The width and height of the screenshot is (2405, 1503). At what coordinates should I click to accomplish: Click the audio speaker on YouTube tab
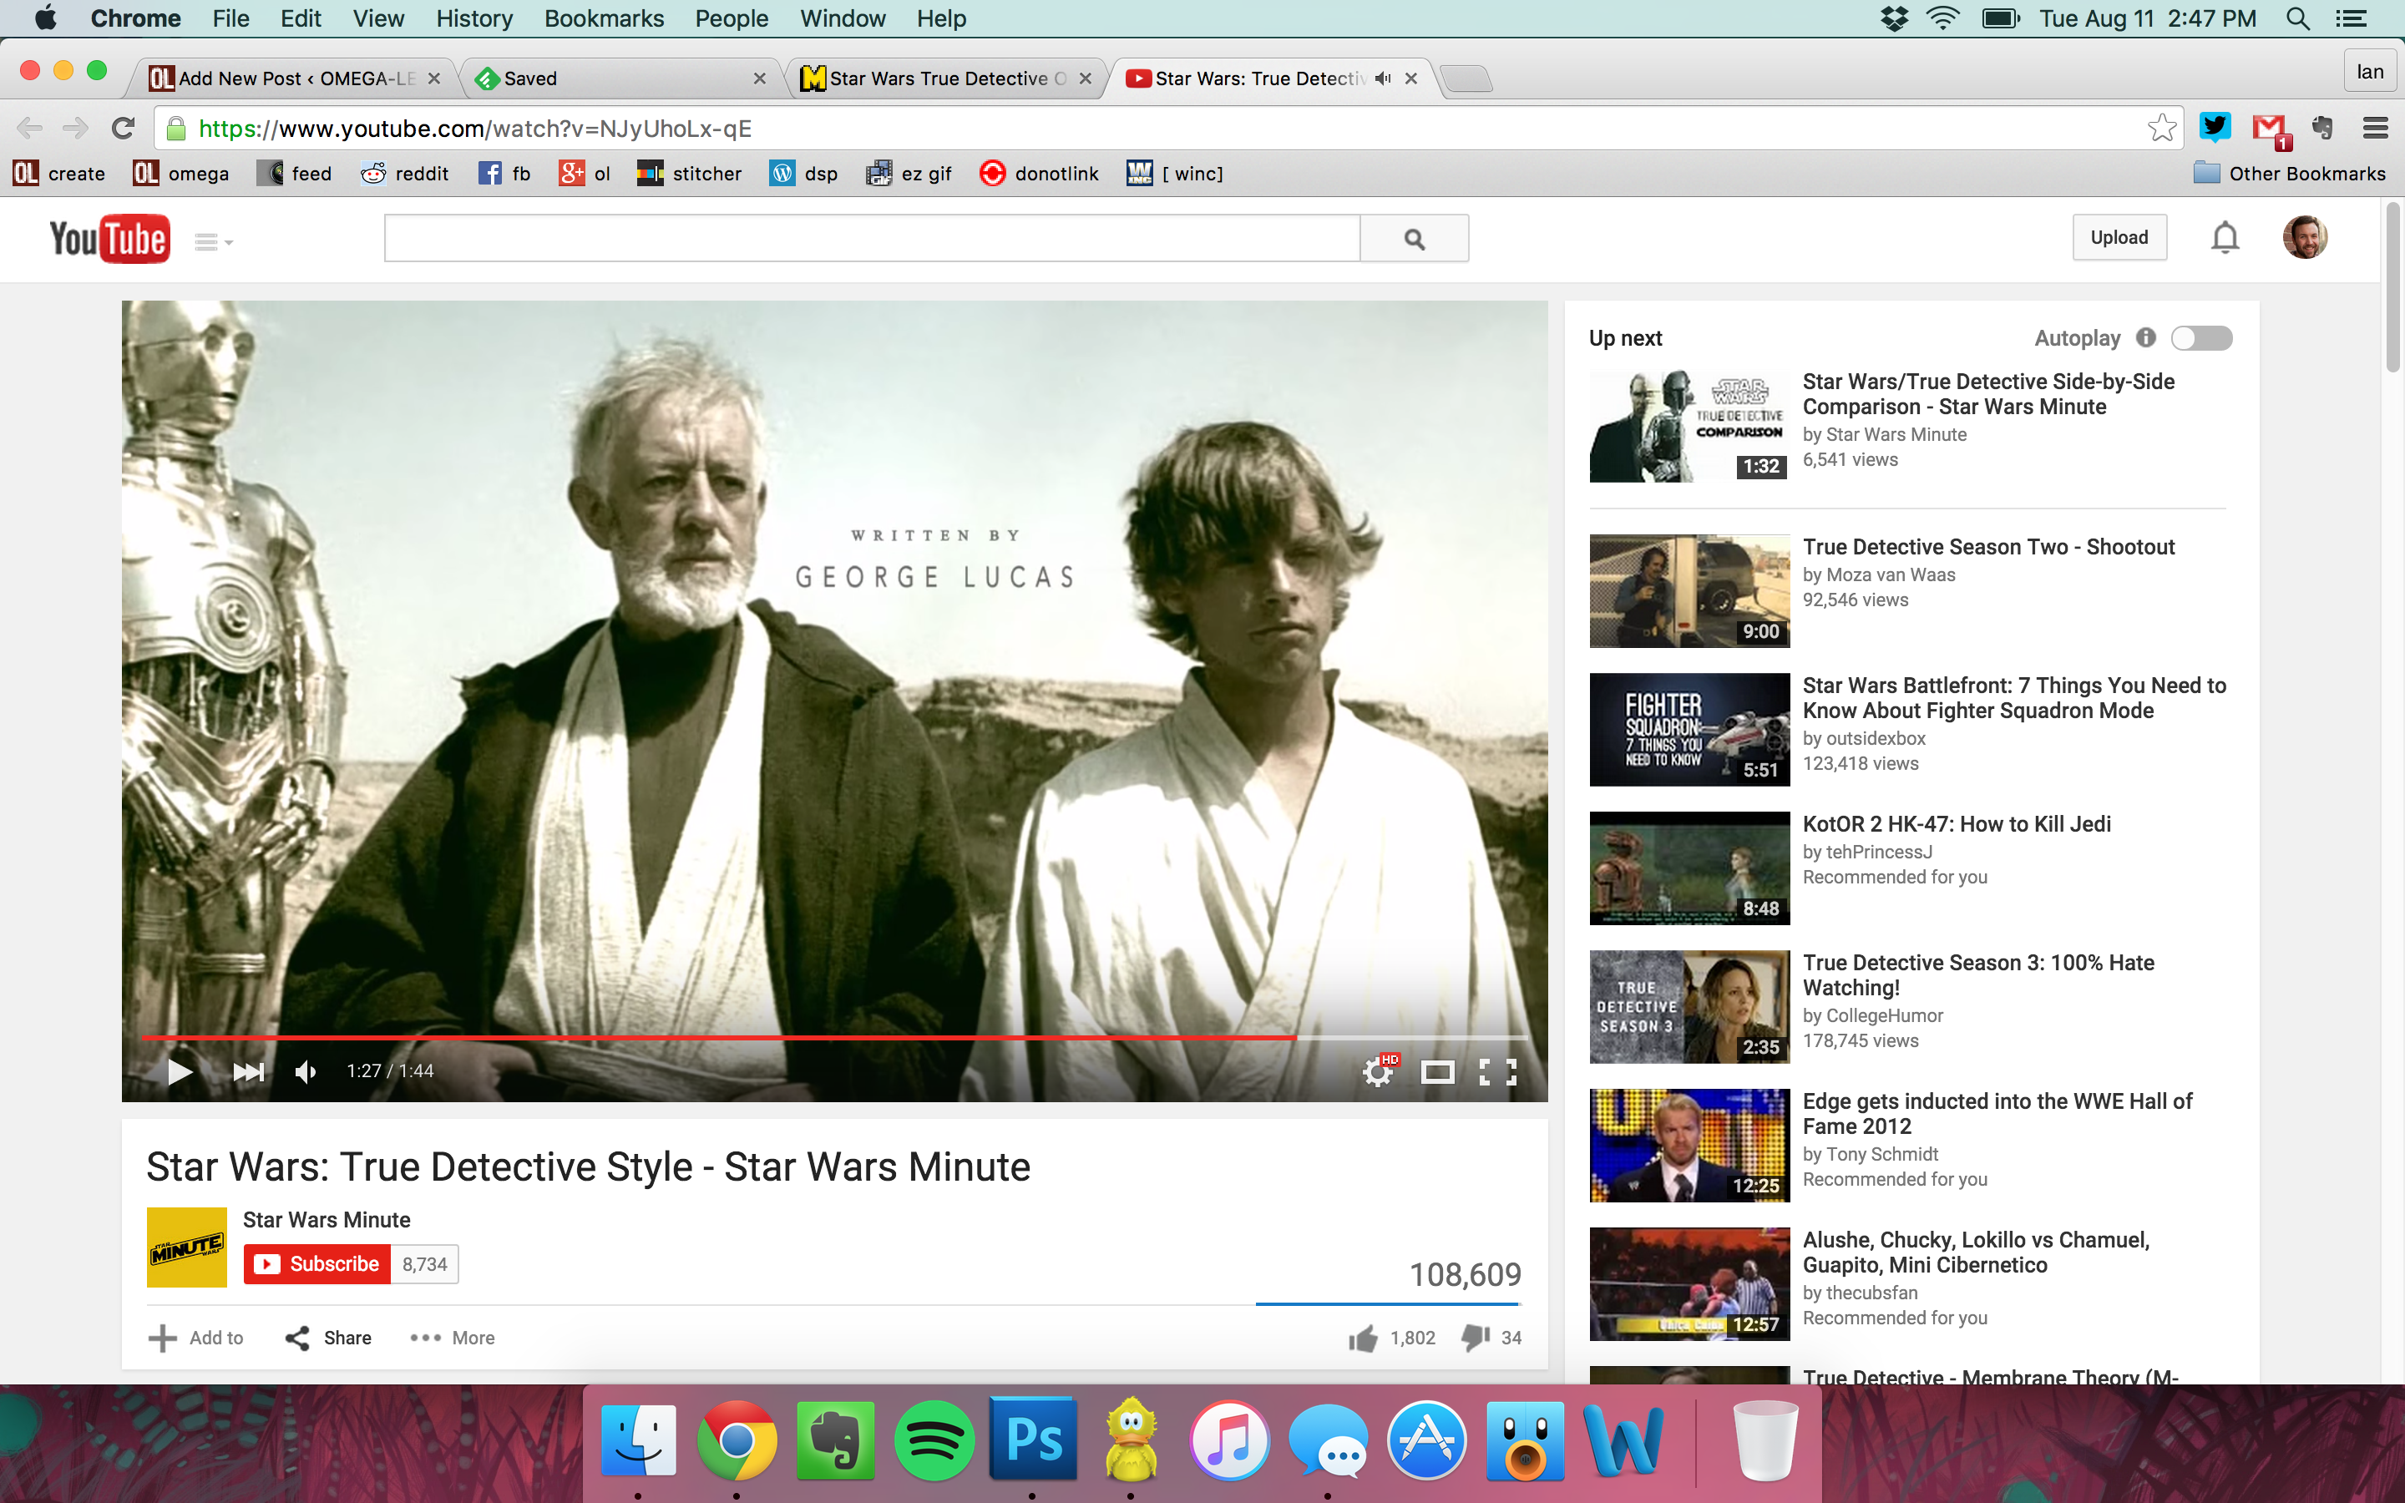[x=1382, y=78]
